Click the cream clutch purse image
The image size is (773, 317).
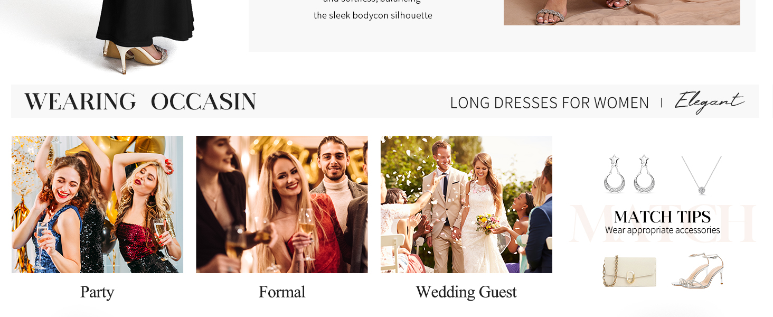(630, 271)
